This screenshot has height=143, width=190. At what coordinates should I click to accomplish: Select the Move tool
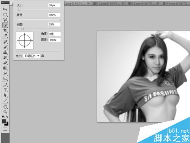coord(5,9)
